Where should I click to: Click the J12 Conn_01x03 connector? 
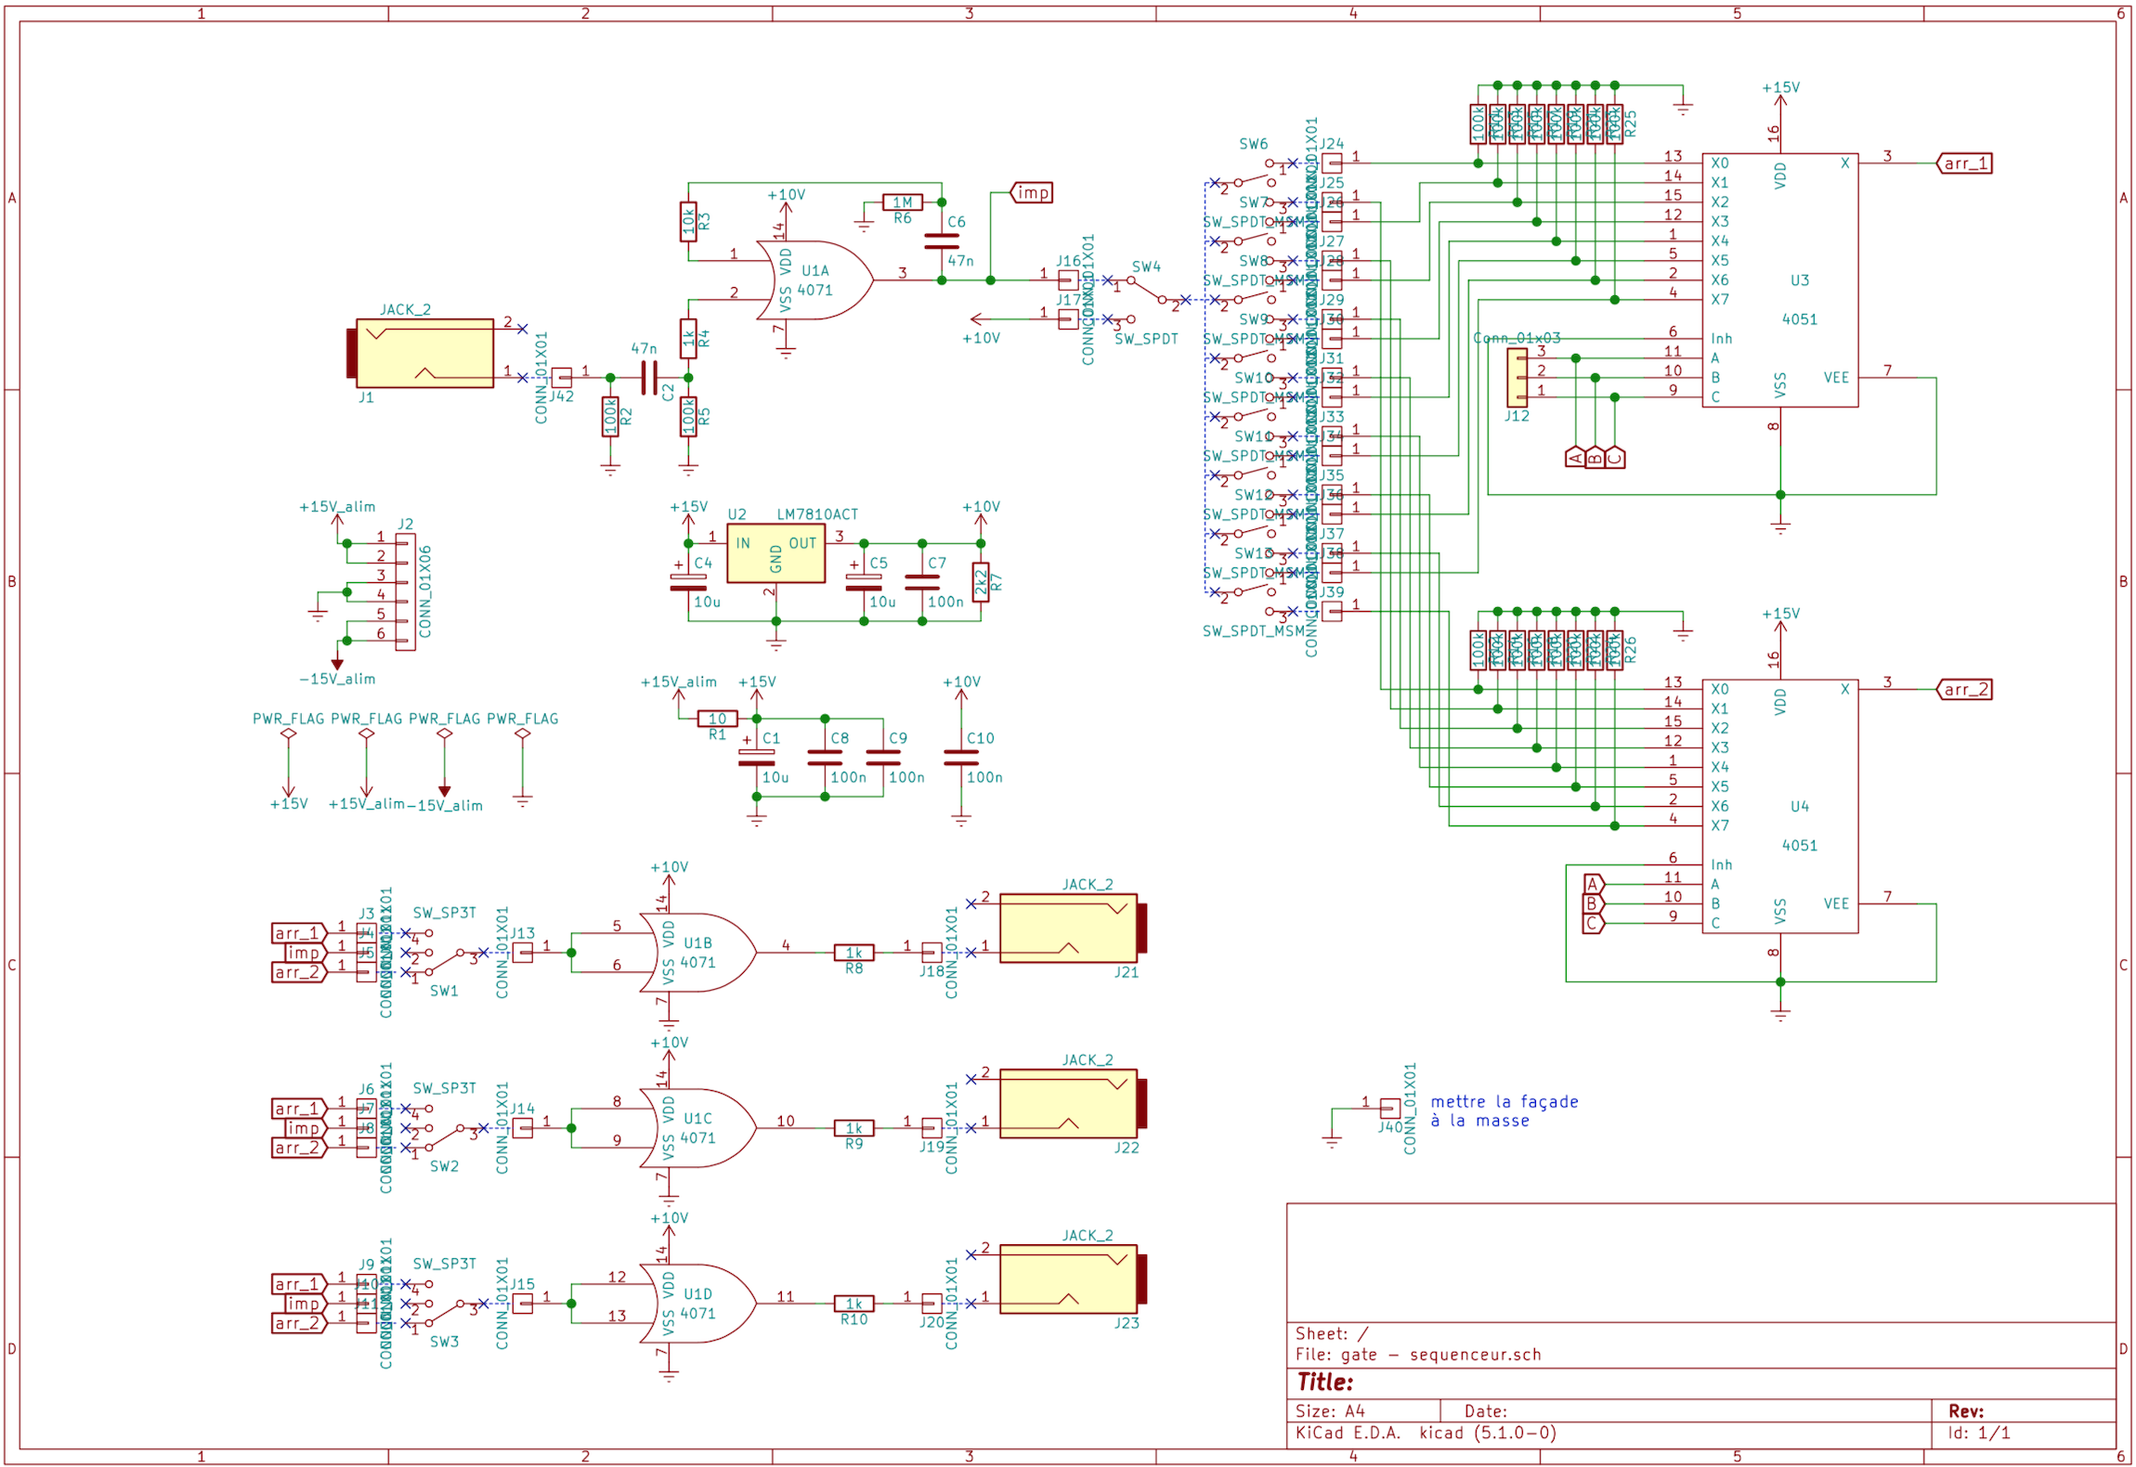coord(1517,378)
